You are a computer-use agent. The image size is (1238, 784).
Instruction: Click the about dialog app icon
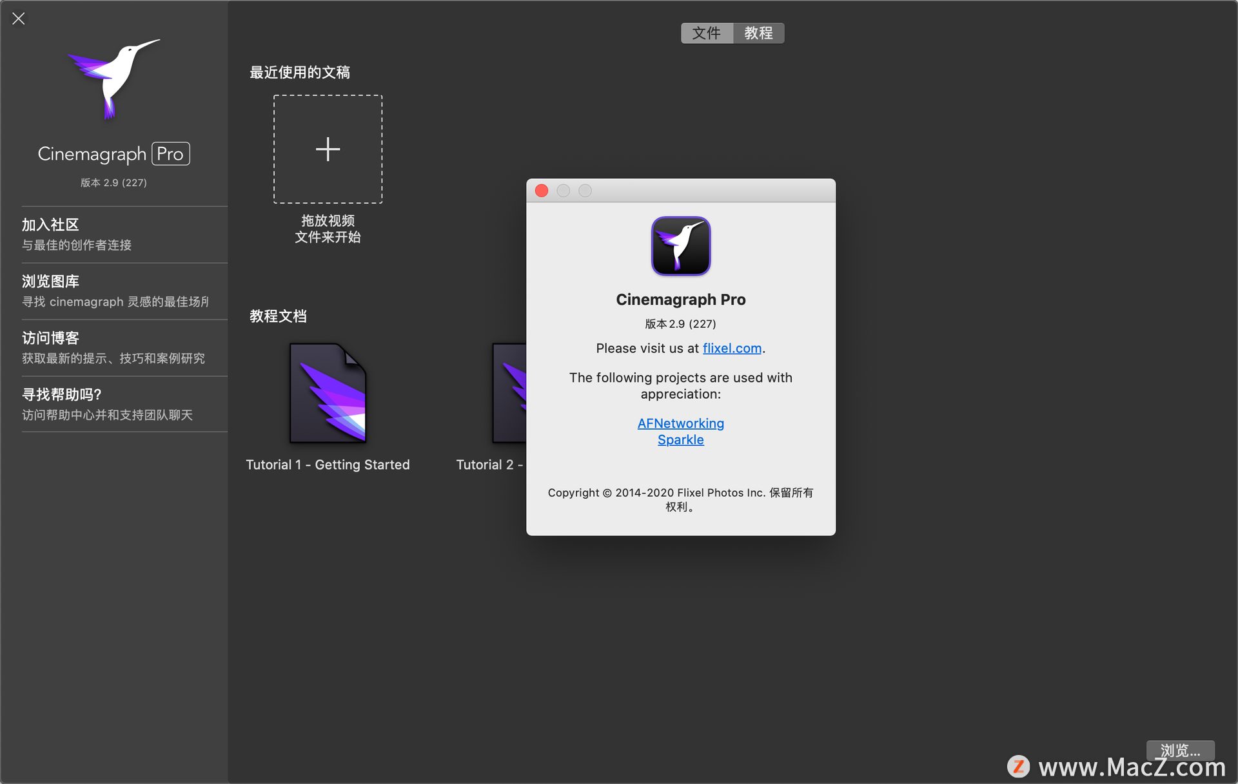point(680,247)
